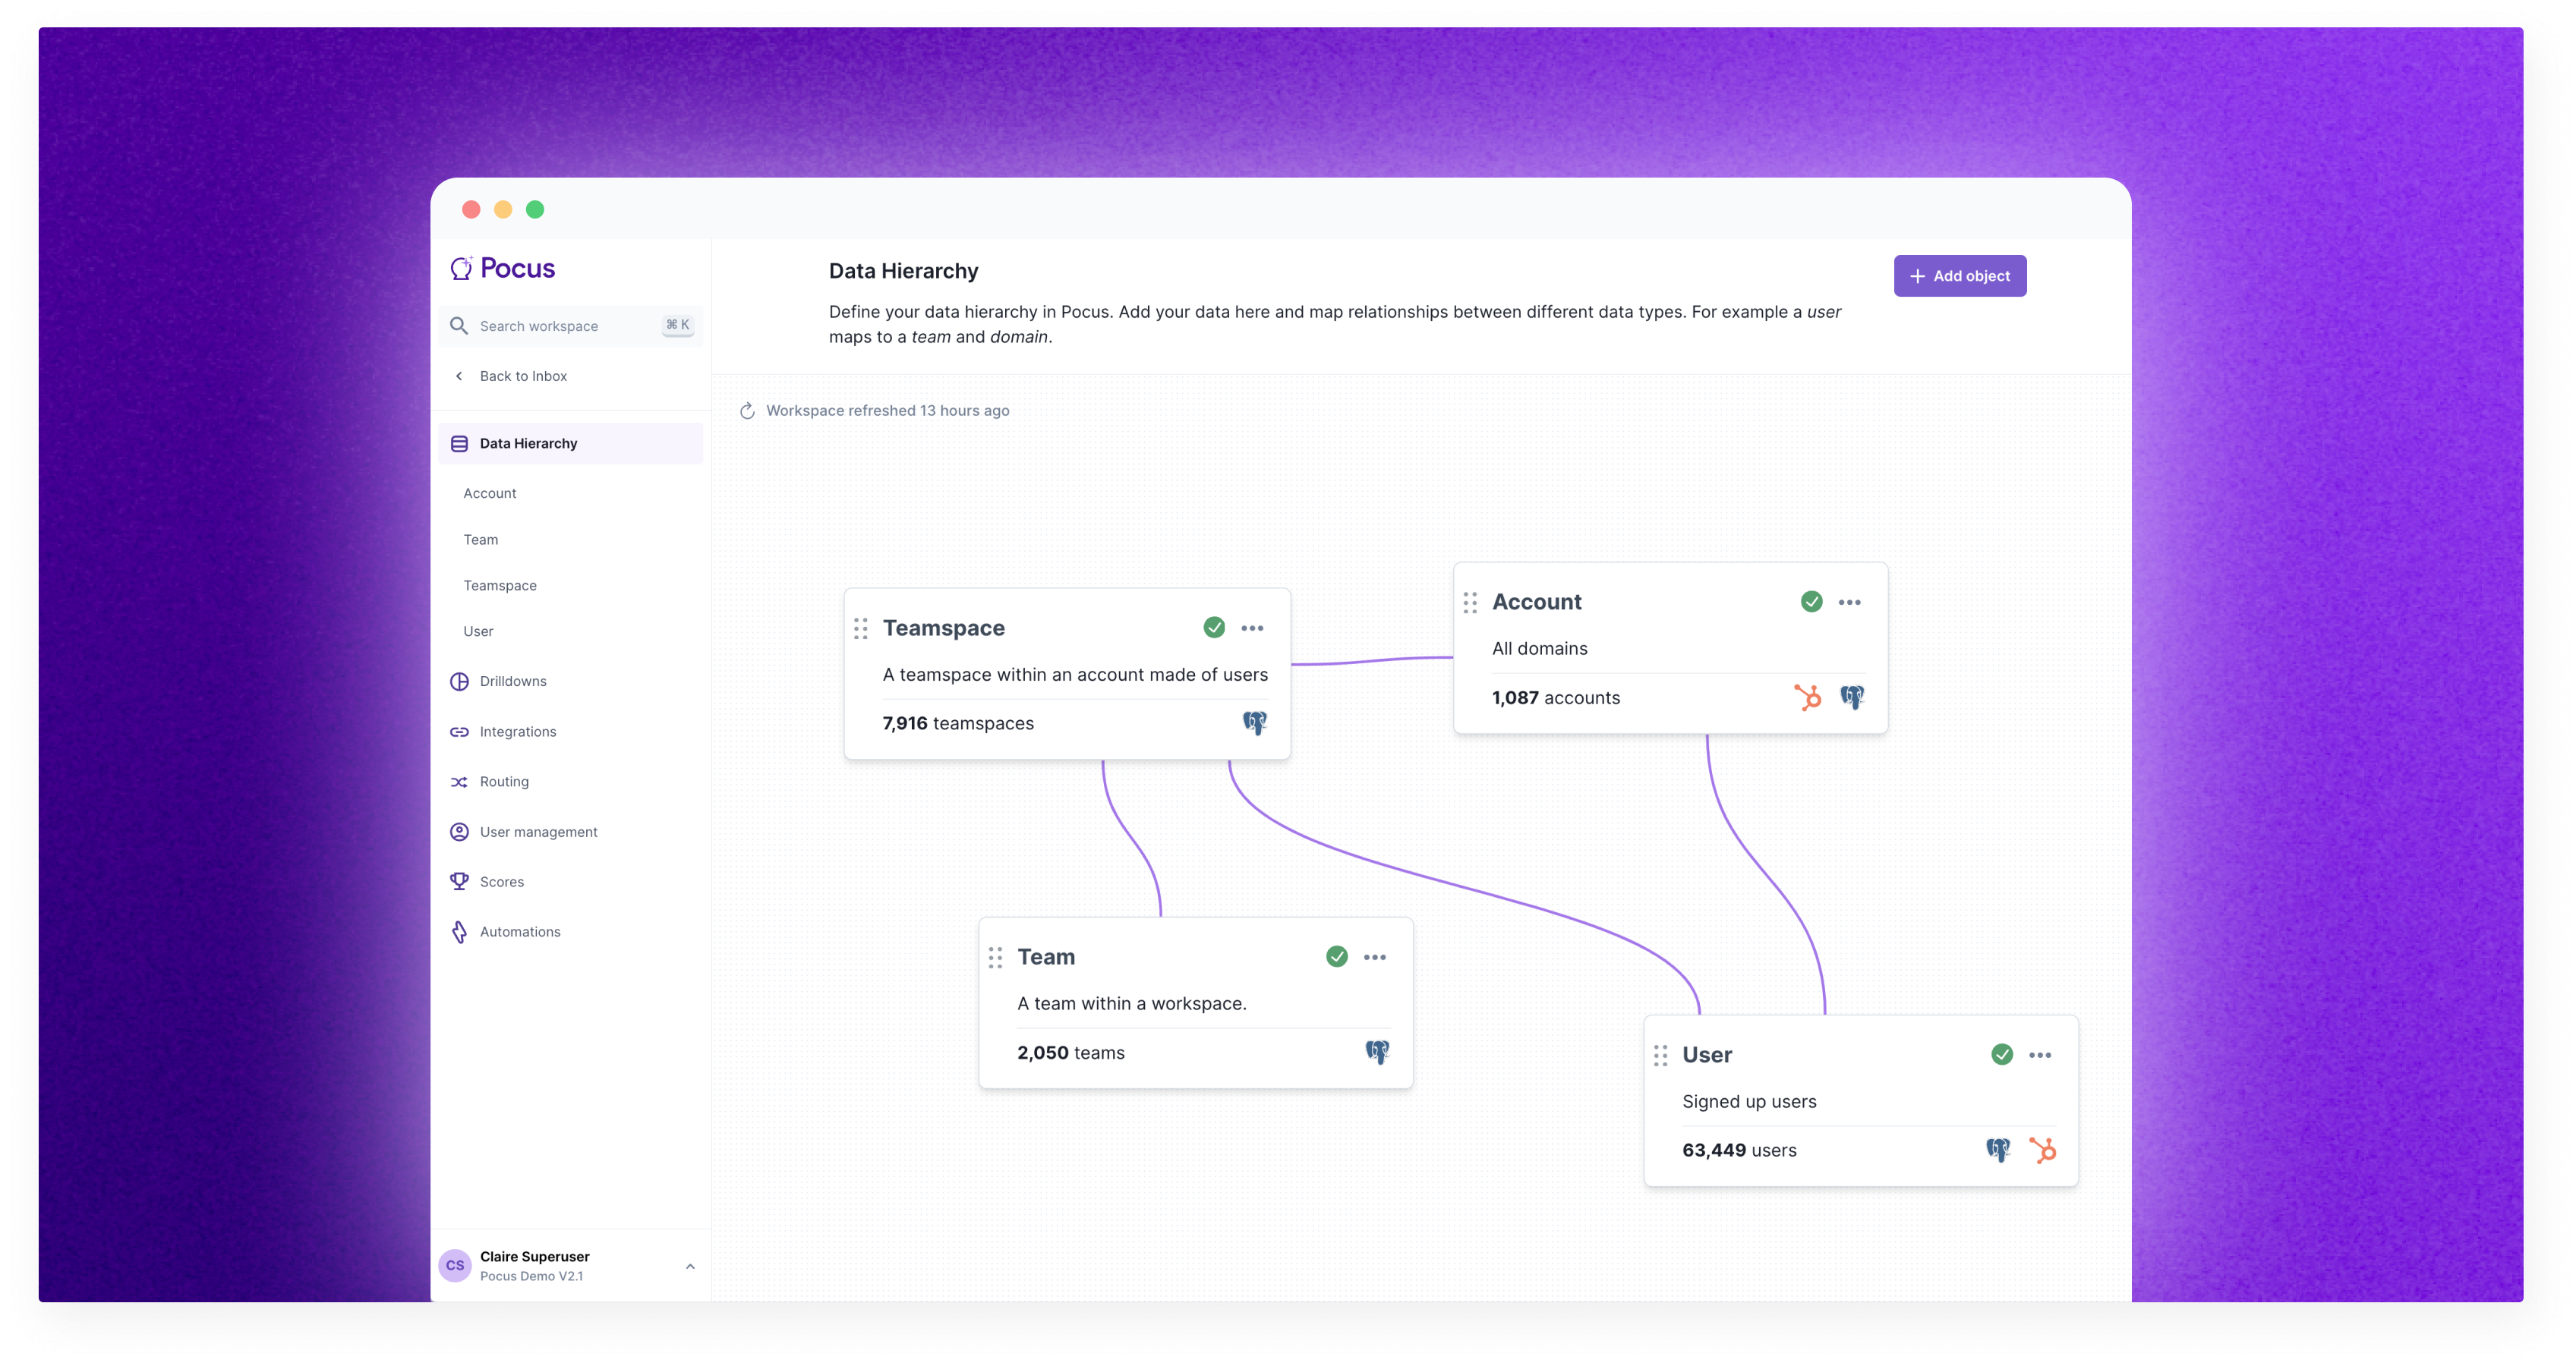
Task: Open Integrations in the sidebar
Action: point(517,732)
